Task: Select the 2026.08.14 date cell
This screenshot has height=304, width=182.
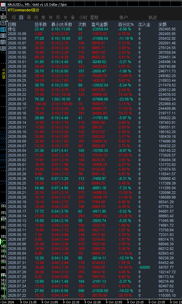Action: 17,216
